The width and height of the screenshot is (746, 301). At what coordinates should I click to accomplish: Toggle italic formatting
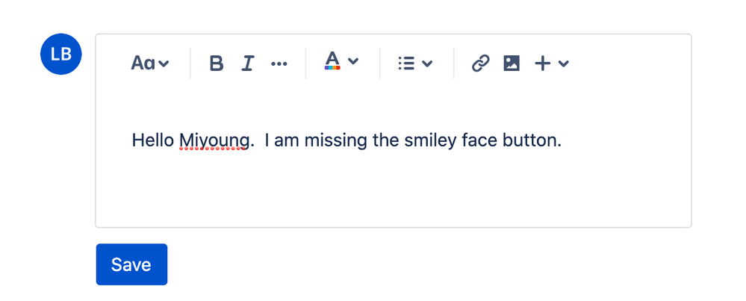pyautogui.click(x=248, y=63)
